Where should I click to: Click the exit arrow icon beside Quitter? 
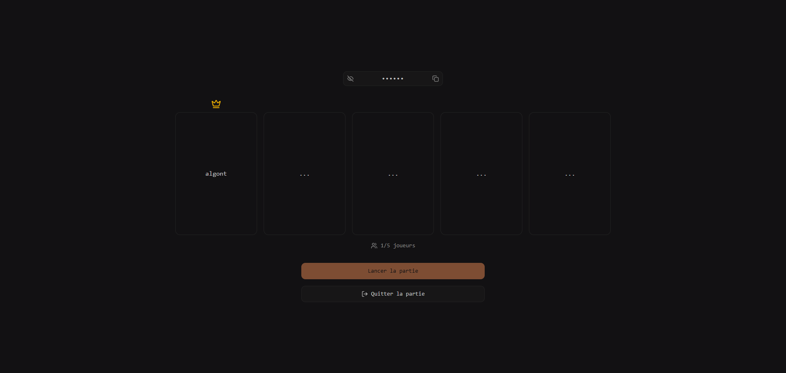tap(364, 294)
